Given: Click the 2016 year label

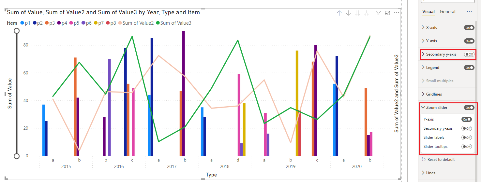Looking at the screenshot, I should coord(119,166).
